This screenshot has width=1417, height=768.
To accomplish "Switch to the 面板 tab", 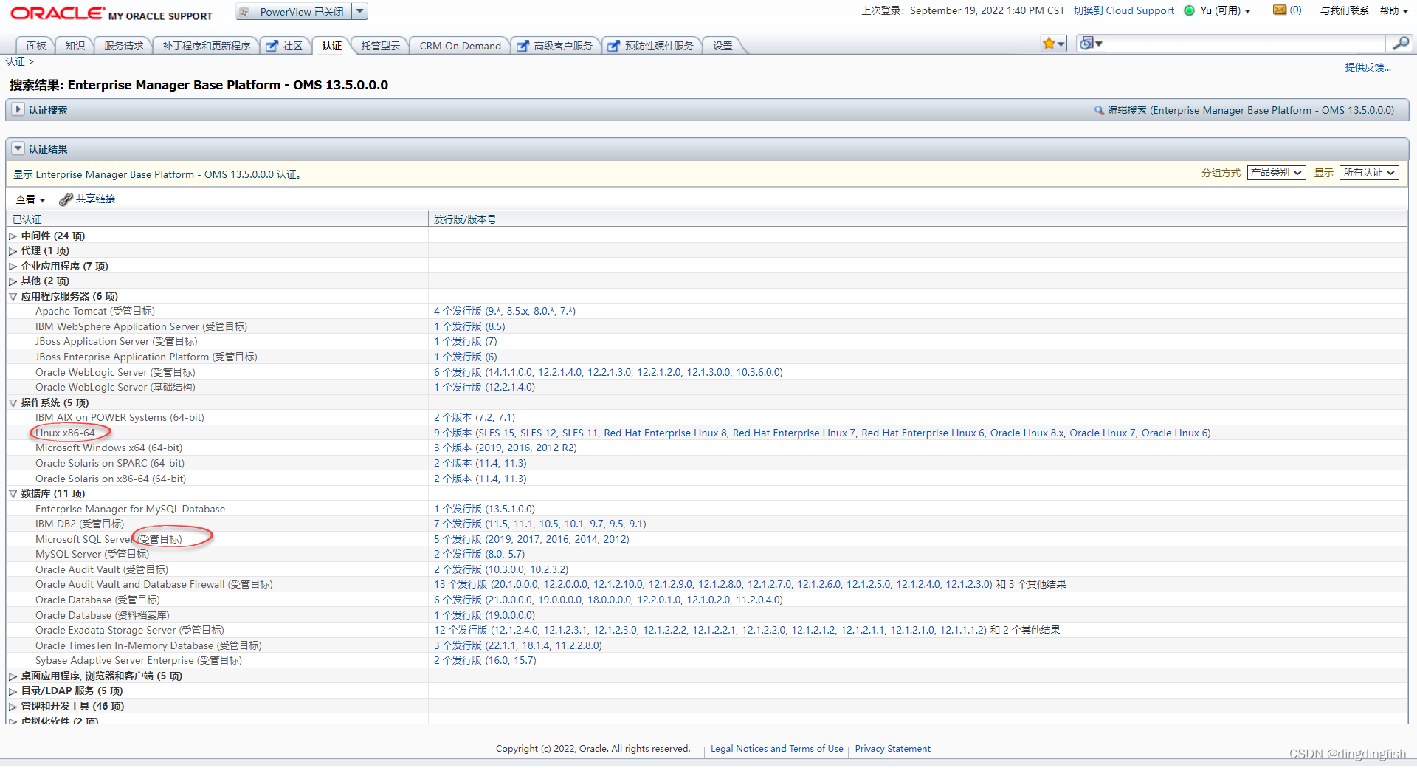I will [35, 45].
